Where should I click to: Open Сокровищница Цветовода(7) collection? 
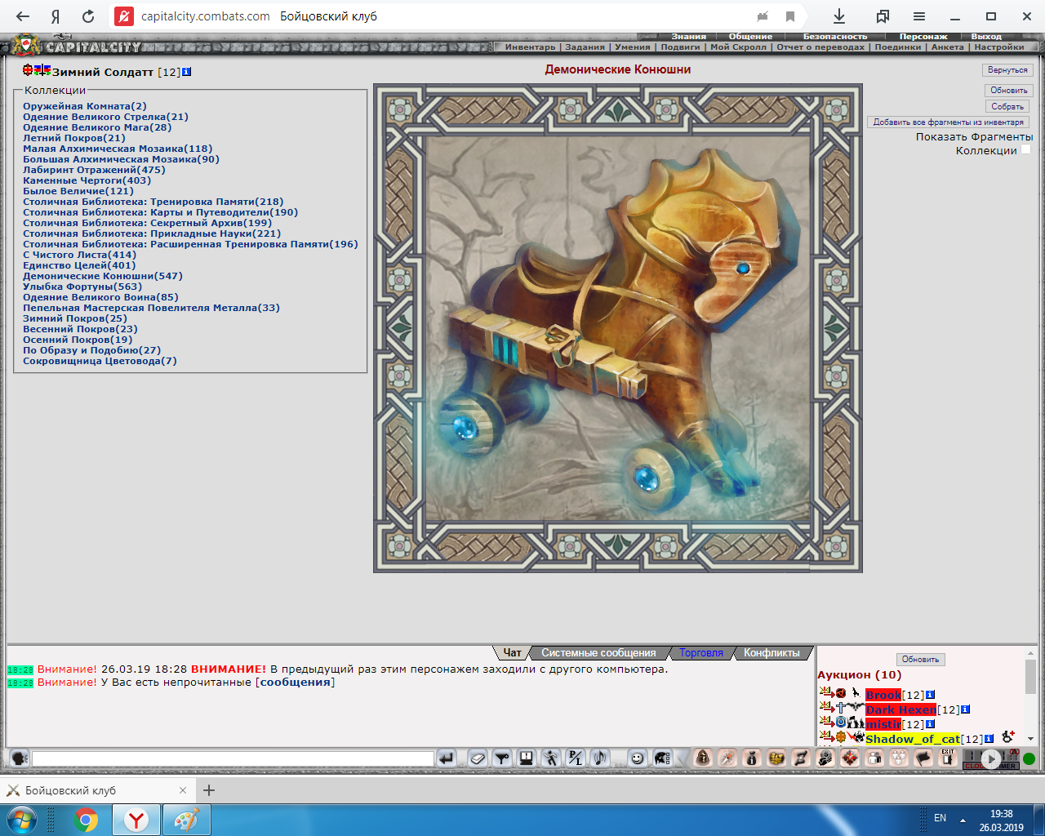click(x=100, y=361)
